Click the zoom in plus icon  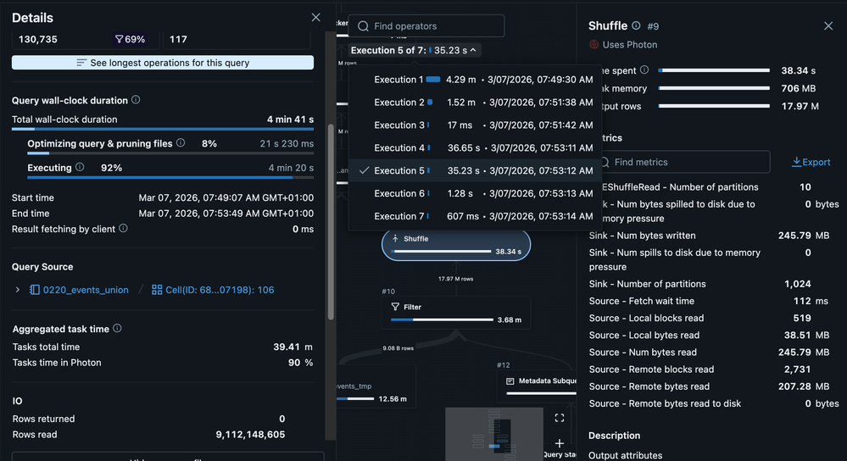click(560, 443)
